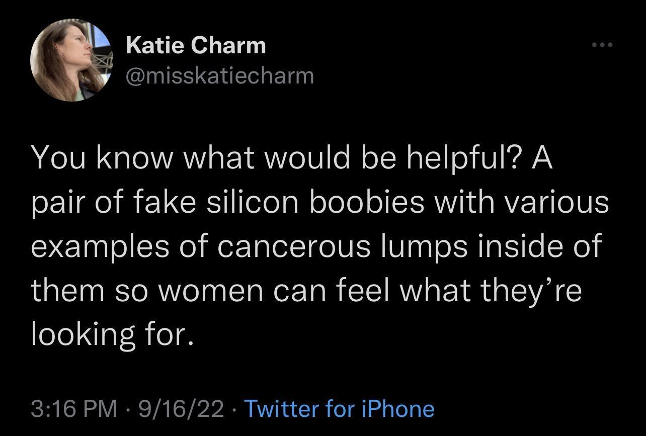Click the dark background of the tweet card
This screenshot has width=646, height=436.
coord(322,372)
